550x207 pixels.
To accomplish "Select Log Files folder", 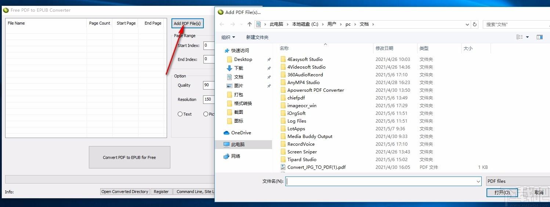I will pos(297,121).
